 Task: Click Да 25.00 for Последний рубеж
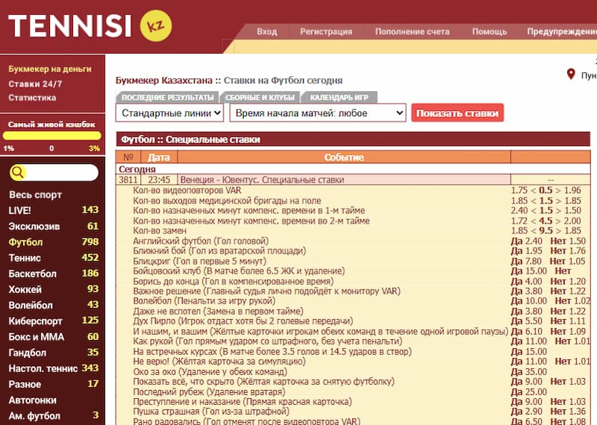(x=529, y=392)
